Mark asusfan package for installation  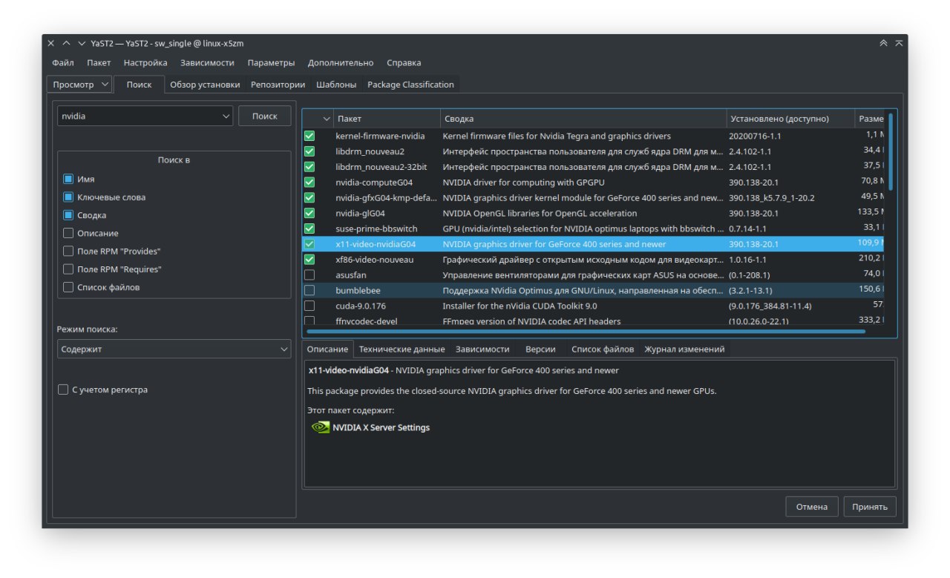[x=309, y=275]
